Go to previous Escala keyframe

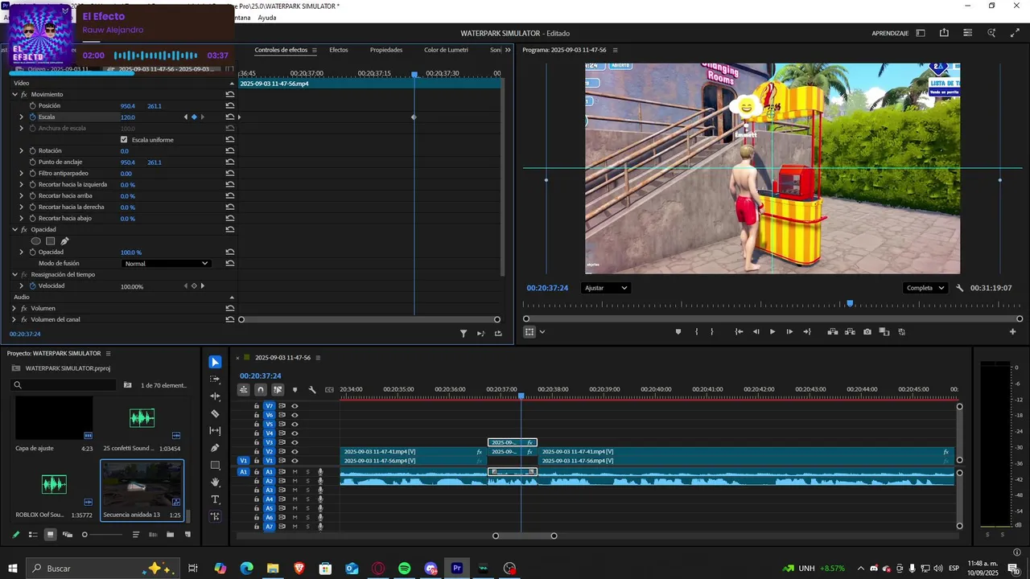(x=186, y=117)
